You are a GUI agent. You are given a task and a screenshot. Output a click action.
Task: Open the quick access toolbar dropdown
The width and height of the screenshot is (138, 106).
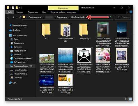[x=20, y=8]
